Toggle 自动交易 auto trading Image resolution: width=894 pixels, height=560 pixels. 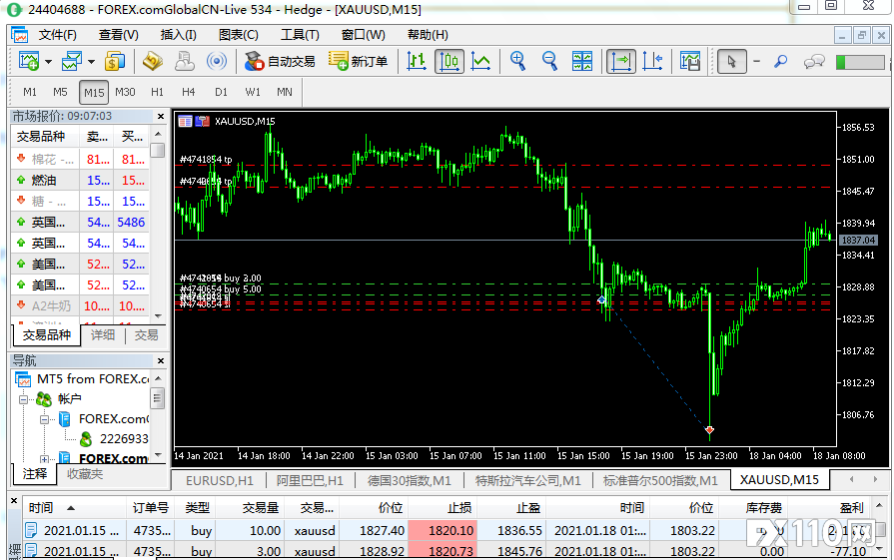tap(280, 61)
